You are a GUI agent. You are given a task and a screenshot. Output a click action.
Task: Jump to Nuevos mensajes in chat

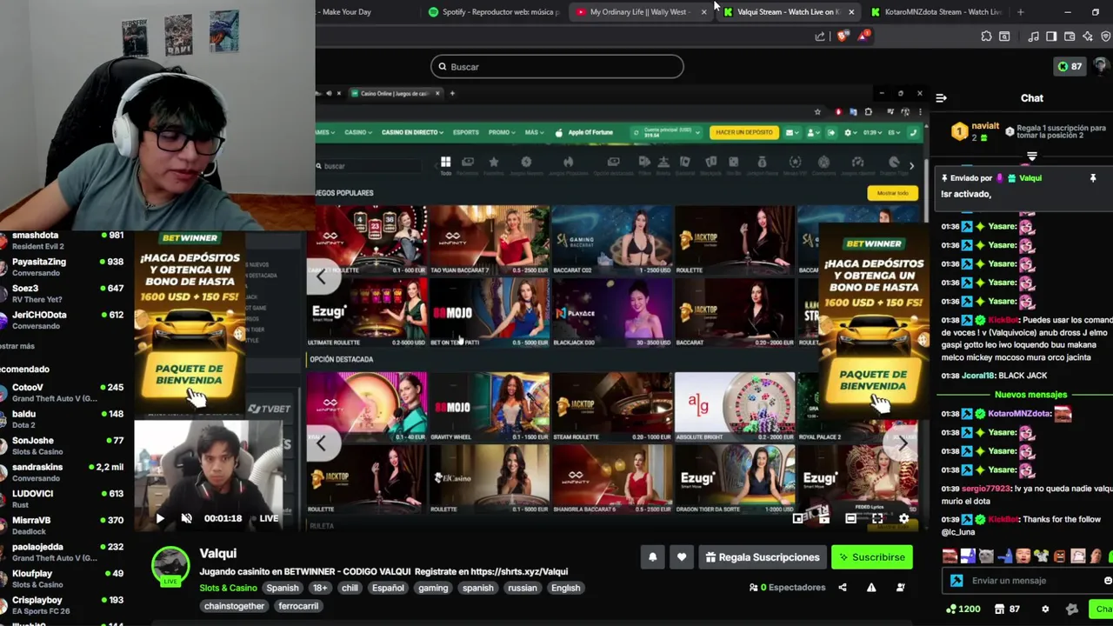point(1030,395)
